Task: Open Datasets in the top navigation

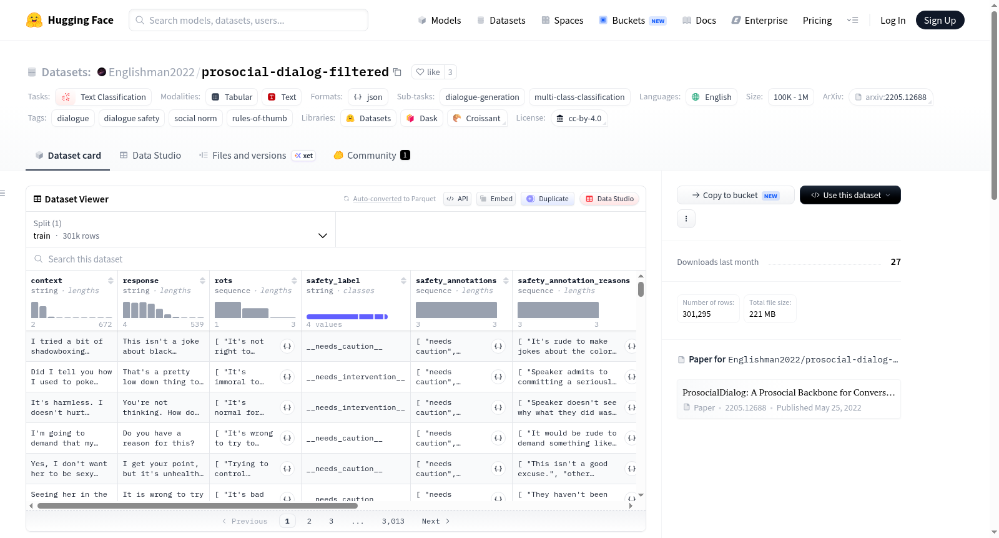Action: (501, 20)
